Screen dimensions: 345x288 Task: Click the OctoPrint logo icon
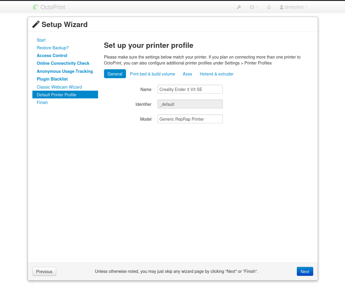[x=36, y=7]
